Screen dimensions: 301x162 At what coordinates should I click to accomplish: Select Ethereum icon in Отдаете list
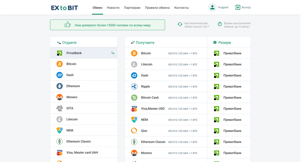click(x=59, y=86)
